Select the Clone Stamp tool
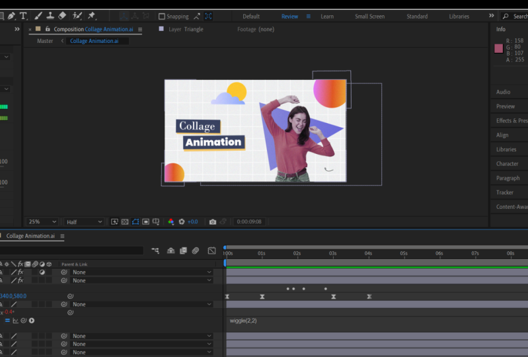528x357 pixels. [x=50, y=16]
